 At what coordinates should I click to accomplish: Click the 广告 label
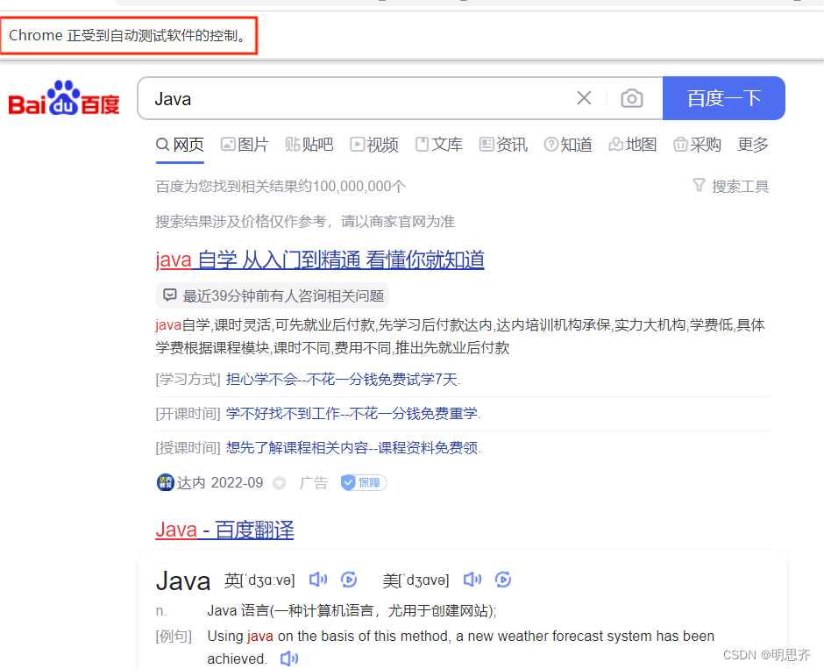(314, 482)
